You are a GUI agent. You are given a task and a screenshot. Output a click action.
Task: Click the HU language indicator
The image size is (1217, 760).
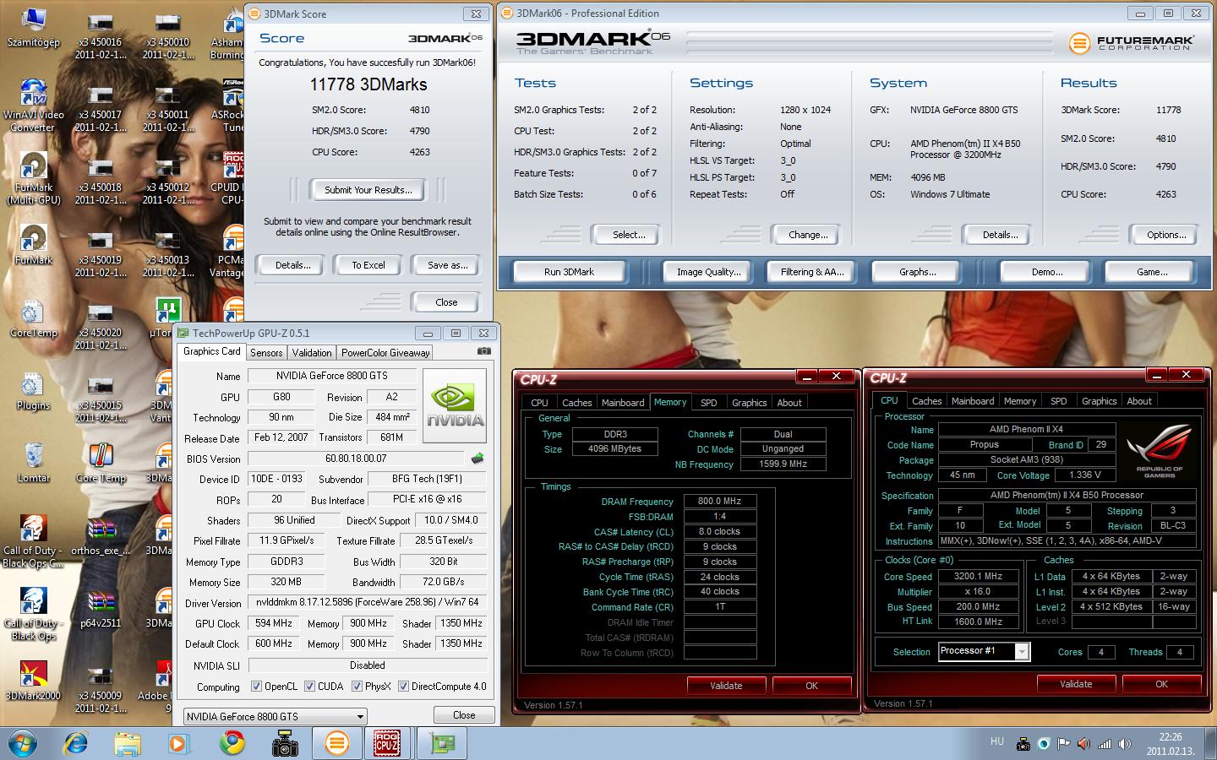pyautogui.click(x=997, y=742)
